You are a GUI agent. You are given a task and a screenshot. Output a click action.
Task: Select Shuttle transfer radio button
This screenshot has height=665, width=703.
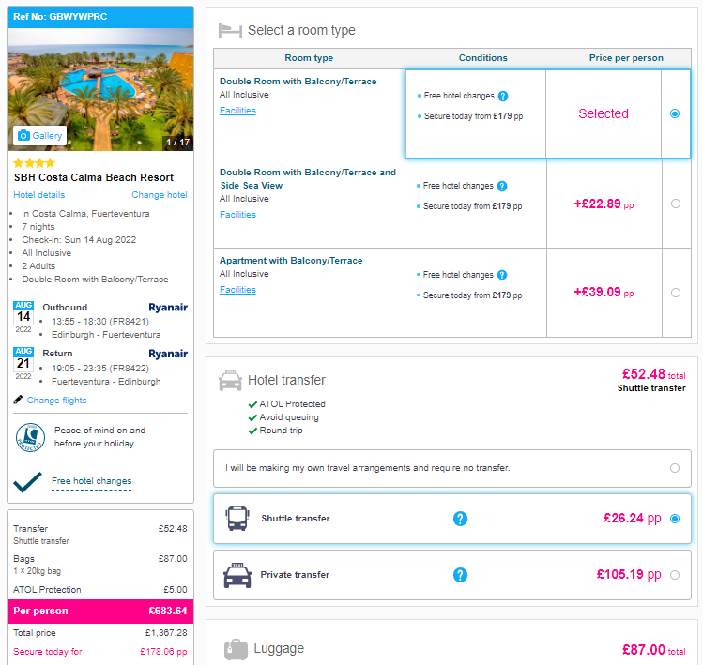(675, 519)
